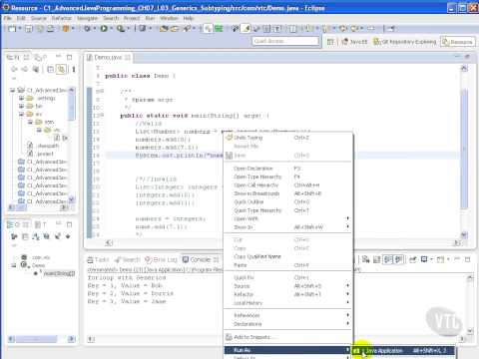Viewport: 479px width, 359px height.
Task: Switch to Git Repository Exploring perspective
Action: [404, 42]
